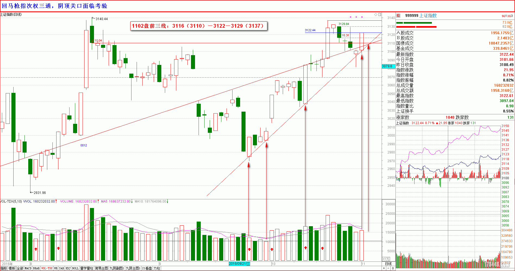Screen dimensions: 515x271
Task: Click the 指数量比 0.90 row
Action: click(x=455, y=106)
